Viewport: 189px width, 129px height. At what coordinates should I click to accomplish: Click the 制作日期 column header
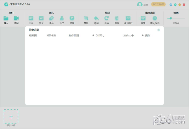click(74, 35)
